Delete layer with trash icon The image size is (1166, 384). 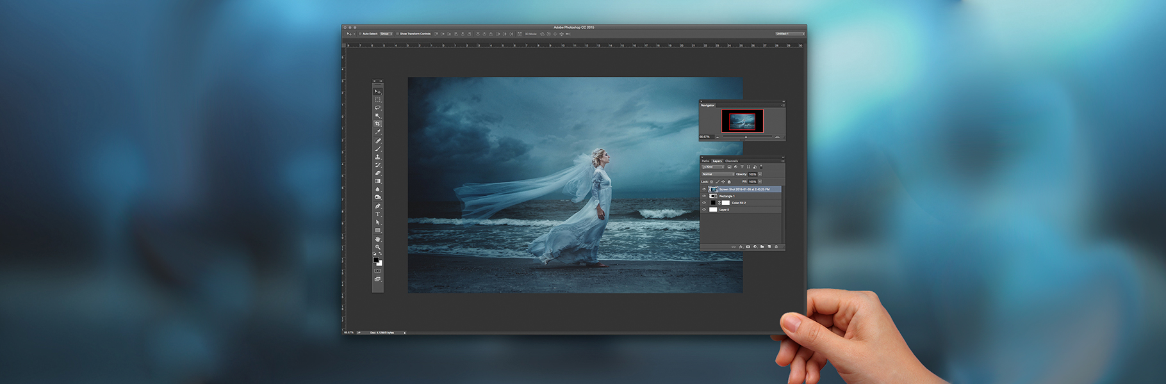(x=776, y=246)
